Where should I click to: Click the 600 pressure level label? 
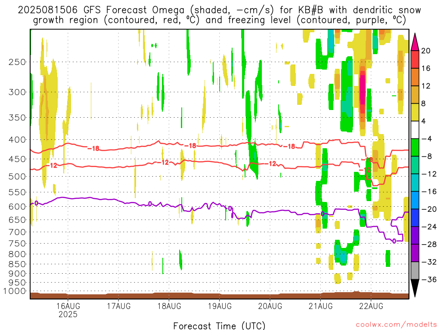pos(17,207)
